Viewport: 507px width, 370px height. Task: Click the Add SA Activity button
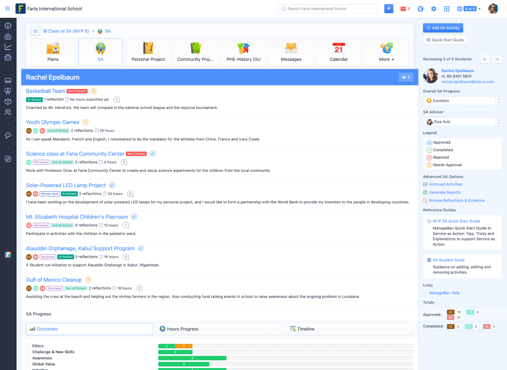[443, 28]
